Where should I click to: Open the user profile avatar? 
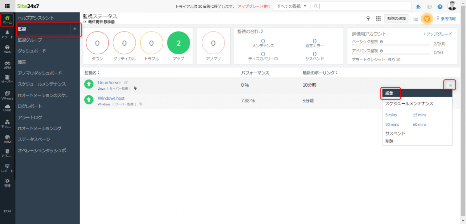[452, 6]
